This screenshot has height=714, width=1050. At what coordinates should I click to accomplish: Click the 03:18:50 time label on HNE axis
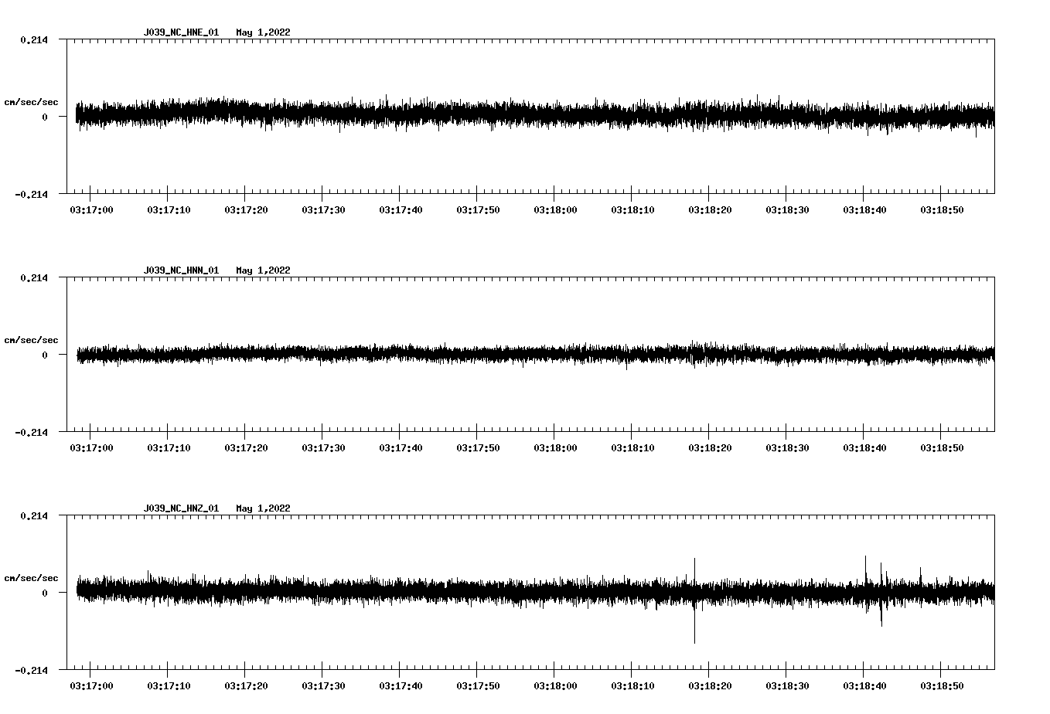pyautogui.click(x=942, y=210)
